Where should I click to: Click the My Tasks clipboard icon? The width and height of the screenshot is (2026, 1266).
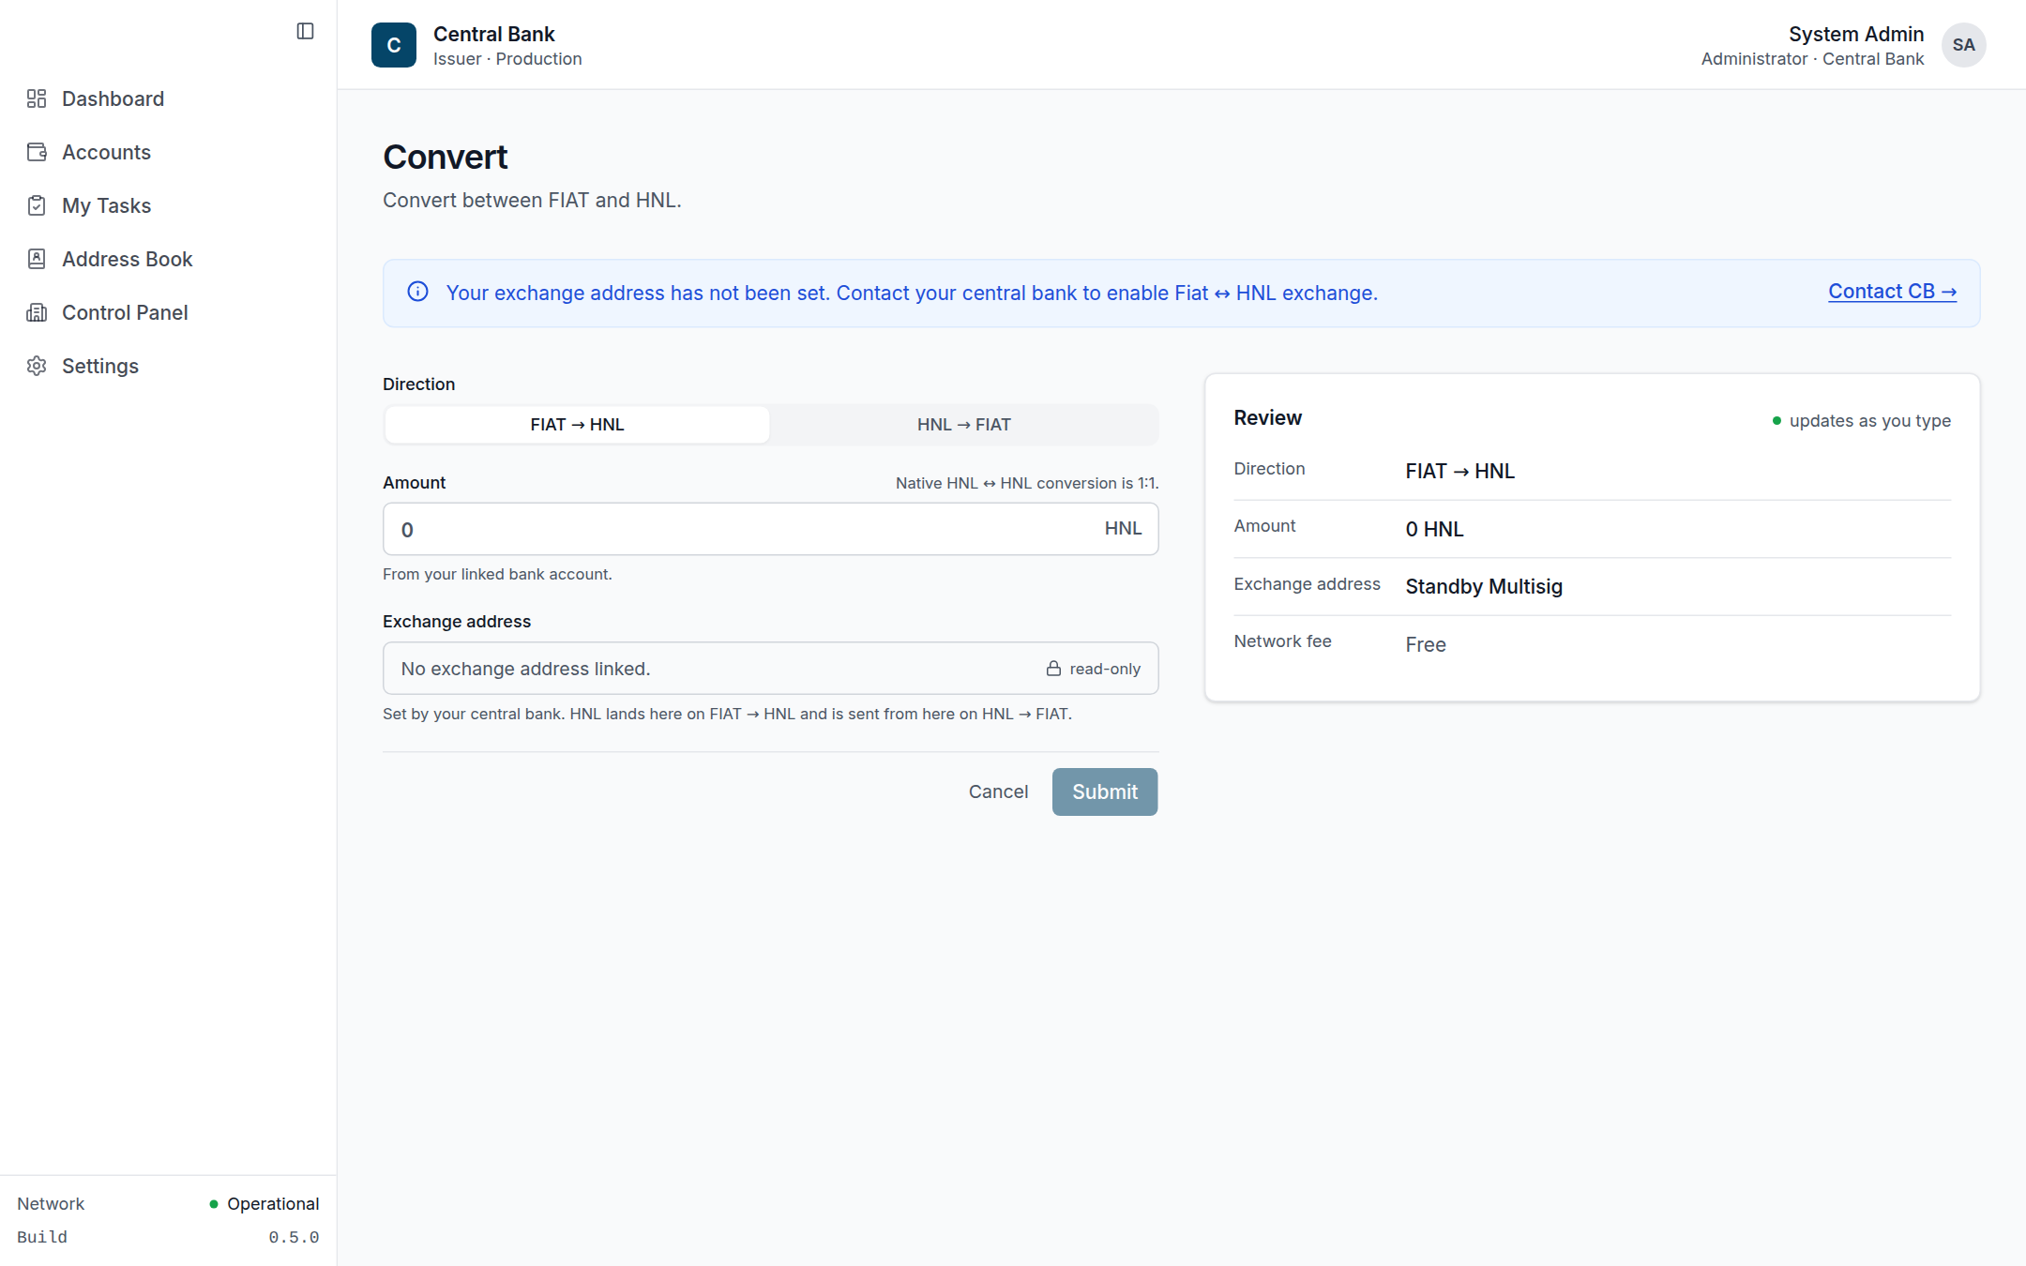click(37, 205)
